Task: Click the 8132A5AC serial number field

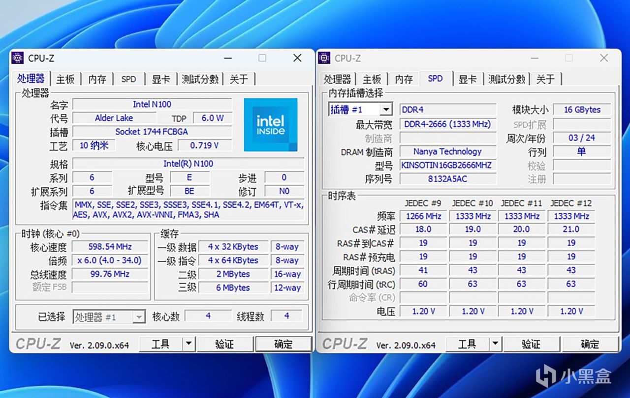Action: pyautogui.click(x=448, y=179)
